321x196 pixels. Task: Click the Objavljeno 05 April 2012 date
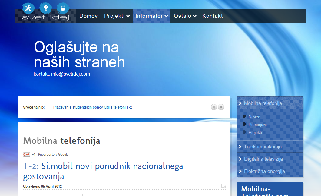click(42, 186)
